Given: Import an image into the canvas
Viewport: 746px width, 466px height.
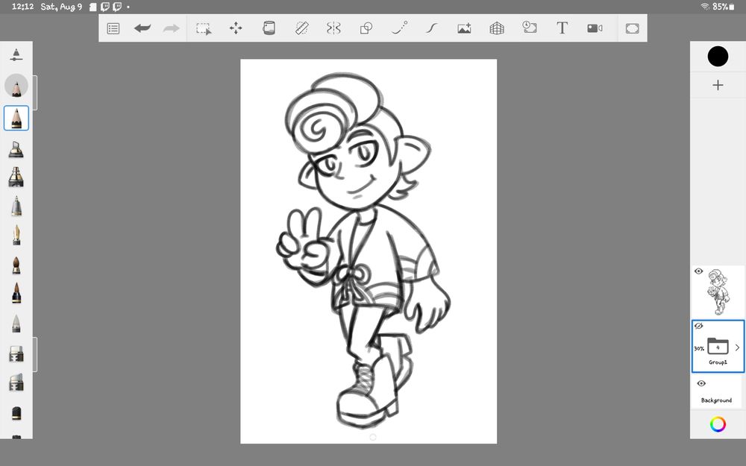Looking at the screenshot, I should [x=464, y=28].
